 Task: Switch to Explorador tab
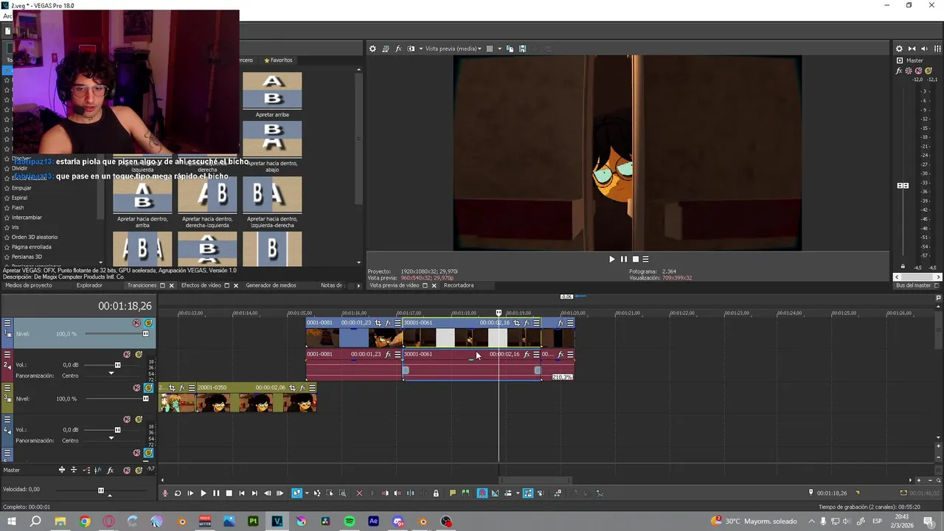89,285
